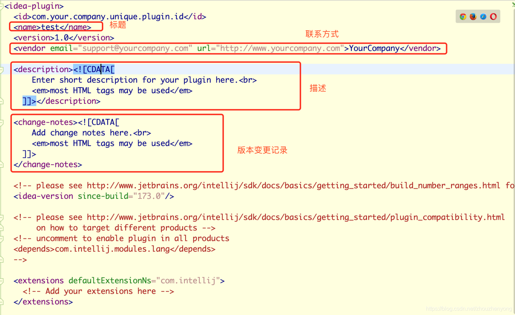Screen dimensions: 515x315
Task: Collapse the change-notes tag fold marker
Action: (1, 122)
